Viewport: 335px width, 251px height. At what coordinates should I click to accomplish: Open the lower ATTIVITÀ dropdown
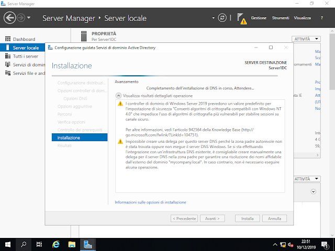307,179
